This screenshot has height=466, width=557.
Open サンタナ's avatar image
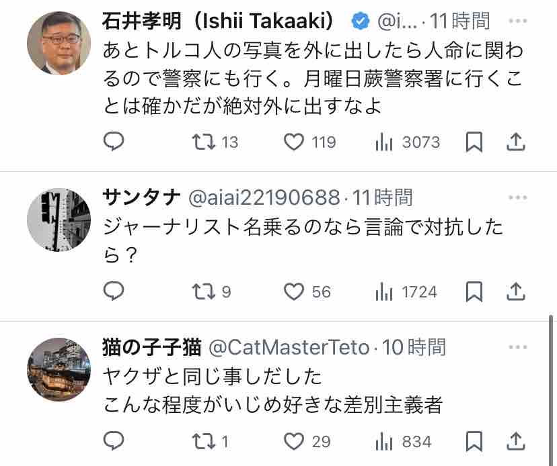pyautogui.click(x=59, y=219)
